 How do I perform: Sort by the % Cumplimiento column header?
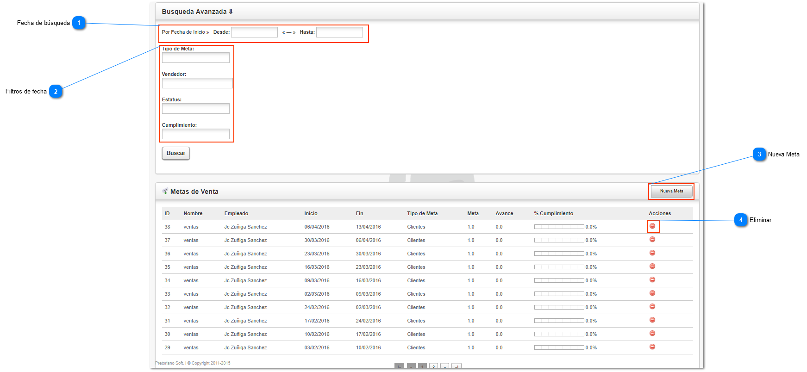click(x=553, y=213)
